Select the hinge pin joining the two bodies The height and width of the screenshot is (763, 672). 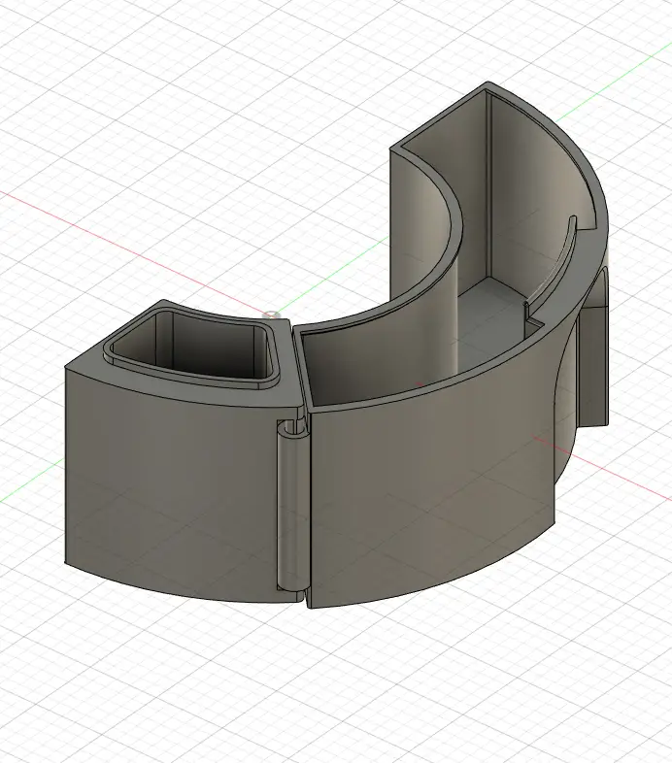pos(289,505)
